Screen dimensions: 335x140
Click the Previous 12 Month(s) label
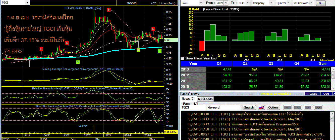(275, 94)
